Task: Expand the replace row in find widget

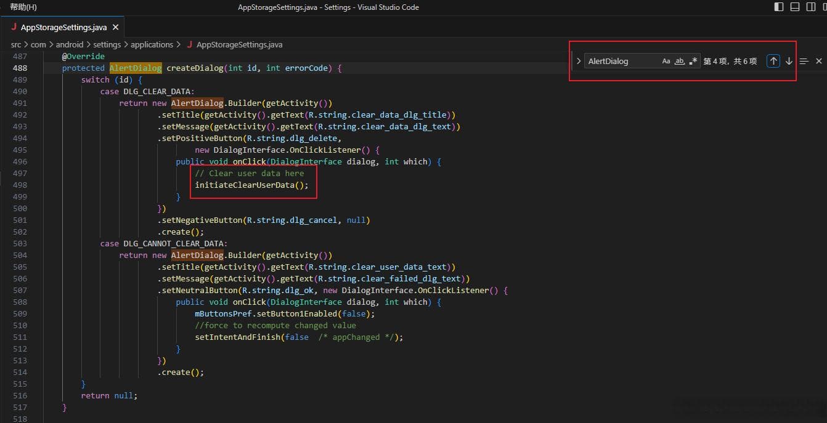Action: 578,61
